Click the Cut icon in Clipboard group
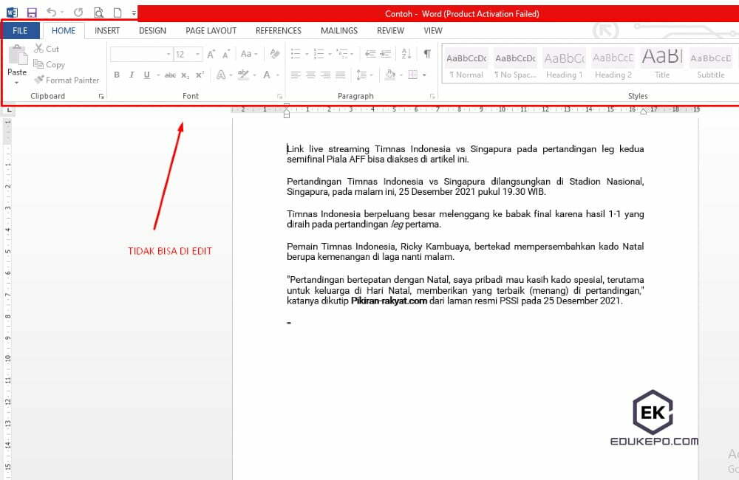Viewport: 739px width, 480px height. pos(41,49)
